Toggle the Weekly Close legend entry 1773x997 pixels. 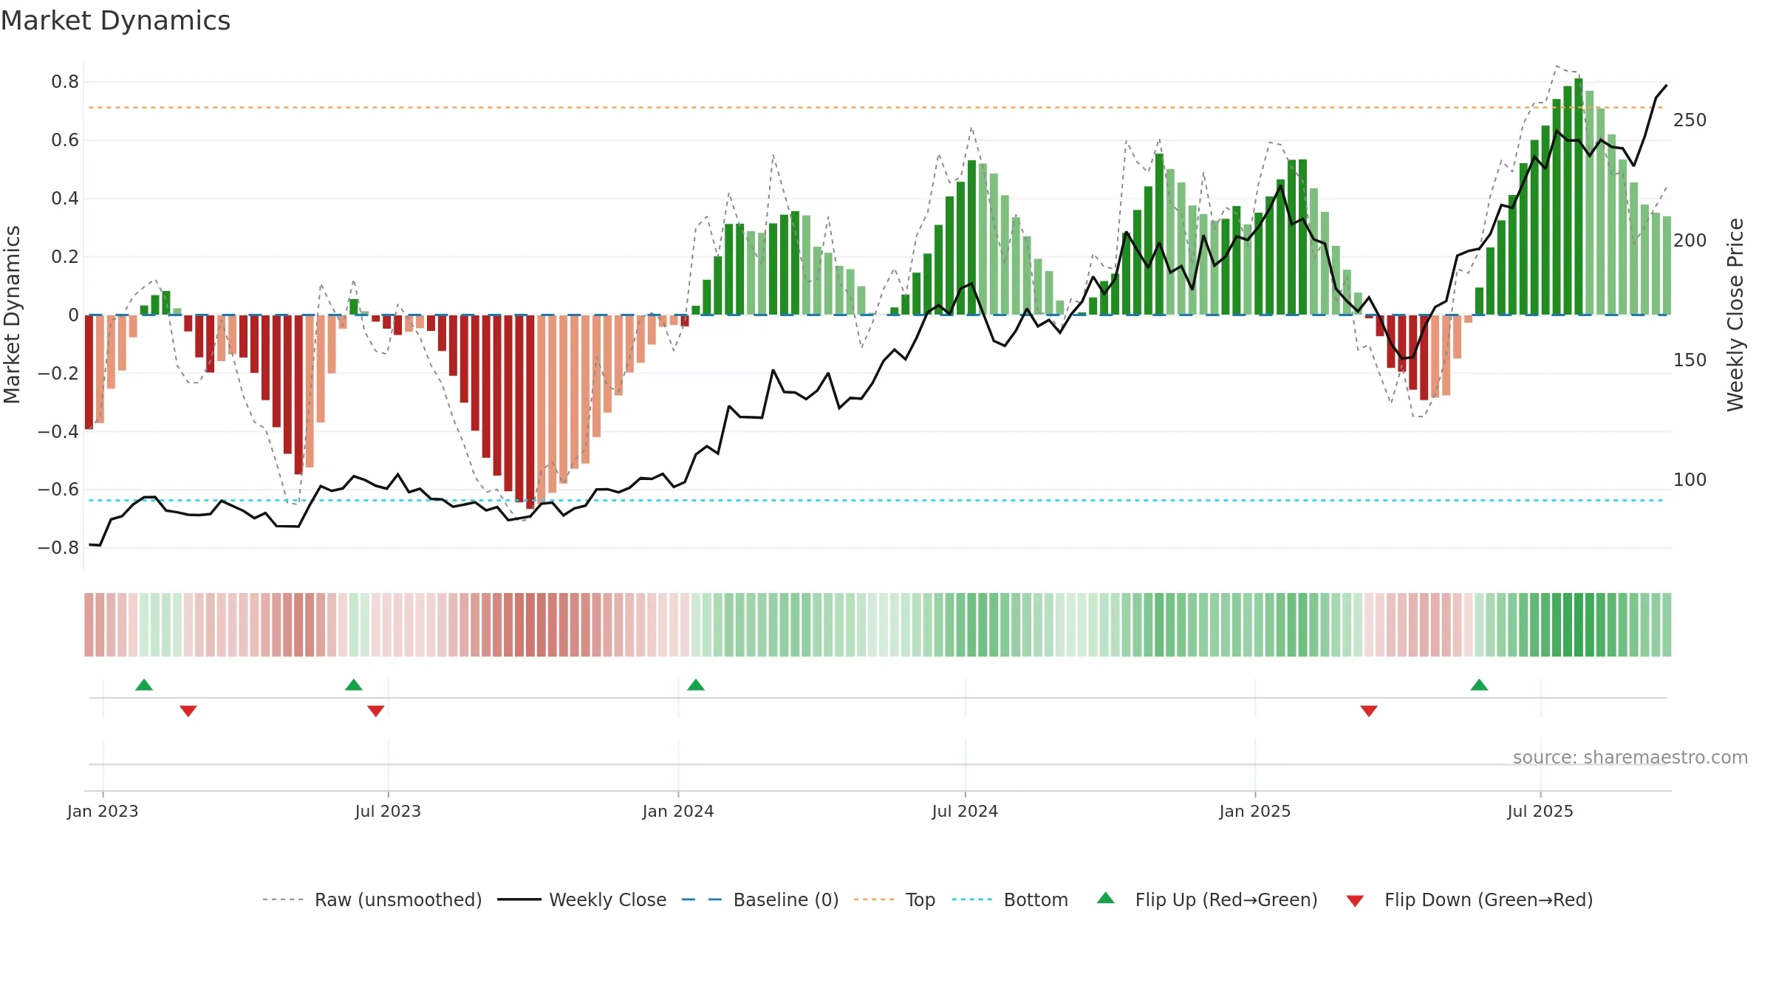click(581, 900)
